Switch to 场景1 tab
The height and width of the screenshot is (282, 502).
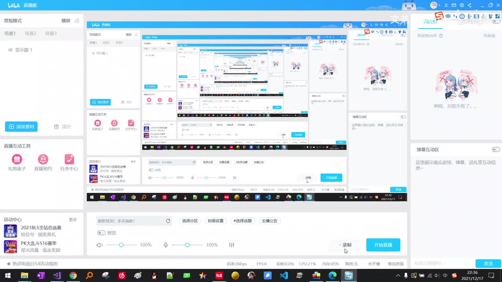coord(10,33)
